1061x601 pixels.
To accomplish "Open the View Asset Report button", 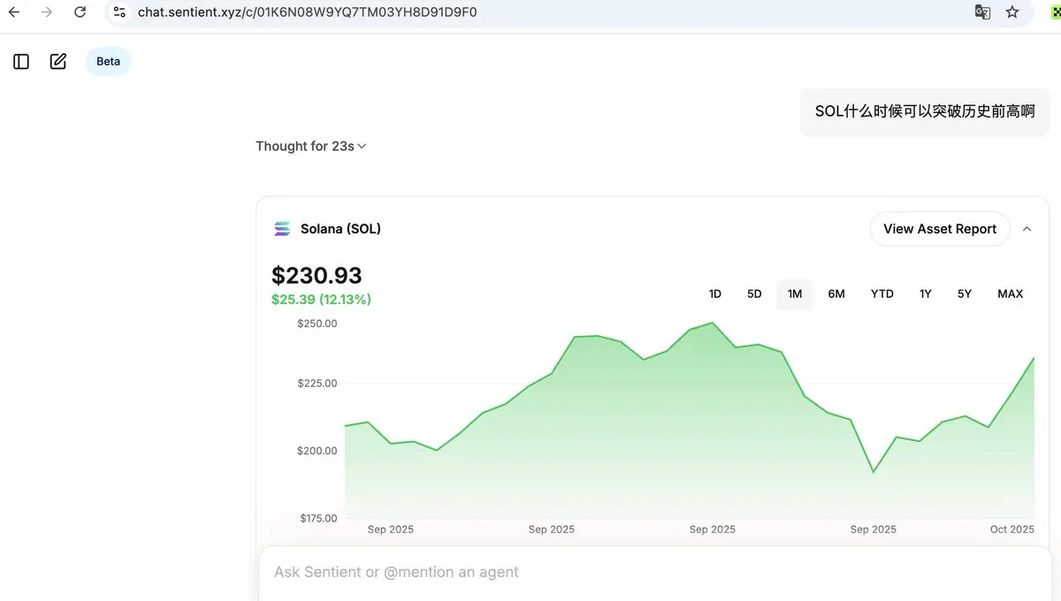I will click(x=940, y=229).
